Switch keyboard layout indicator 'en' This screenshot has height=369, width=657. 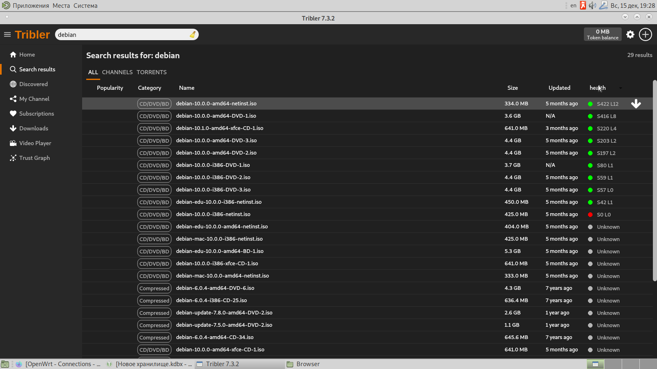coord(573,5)
